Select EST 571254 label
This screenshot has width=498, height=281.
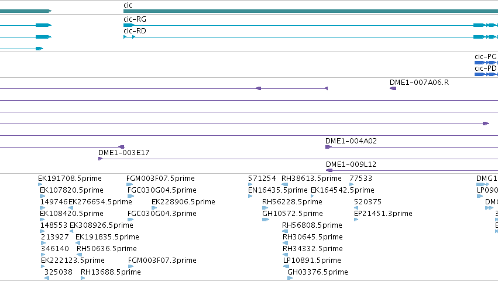coord(262,179)
